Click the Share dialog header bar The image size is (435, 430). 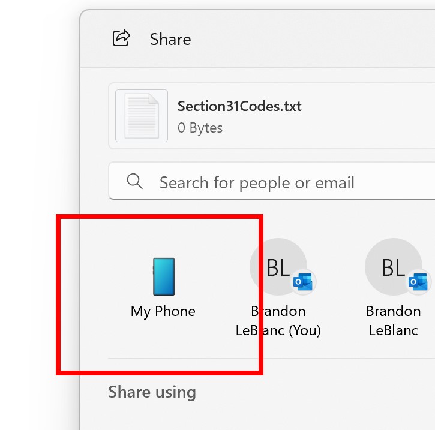pyautogui.click(x=300, y=40)
